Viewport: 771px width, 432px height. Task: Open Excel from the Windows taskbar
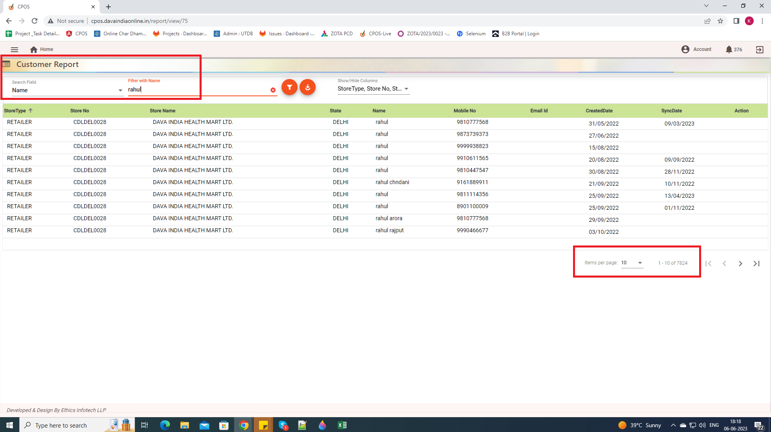[x=342, y=425]
